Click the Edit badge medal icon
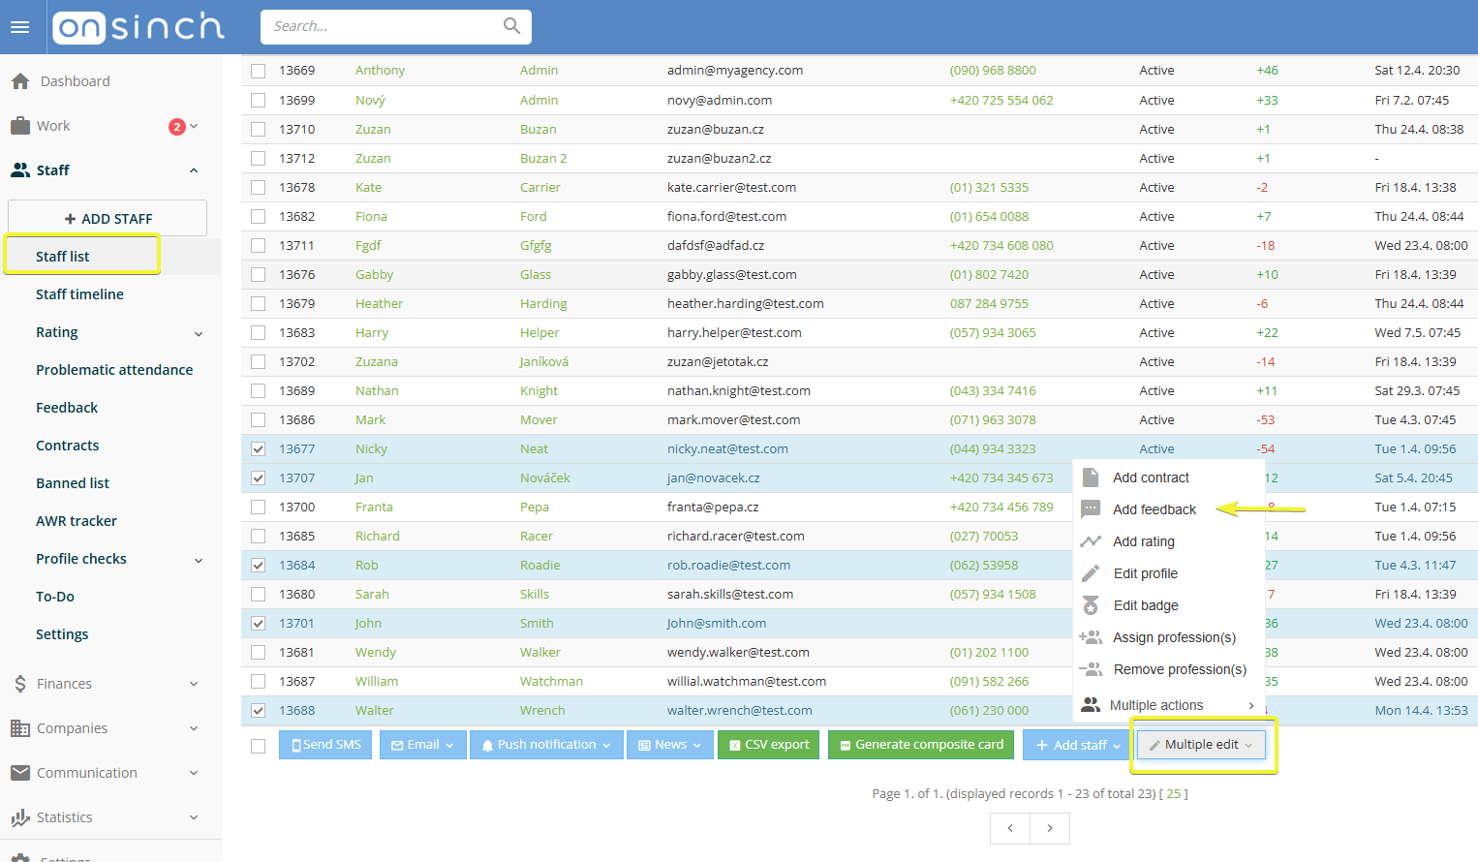 pos(1091,605)
